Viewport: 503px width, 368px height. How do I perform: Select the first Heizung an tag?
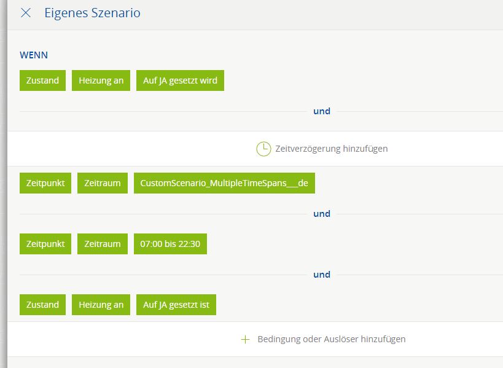point(101,80)
